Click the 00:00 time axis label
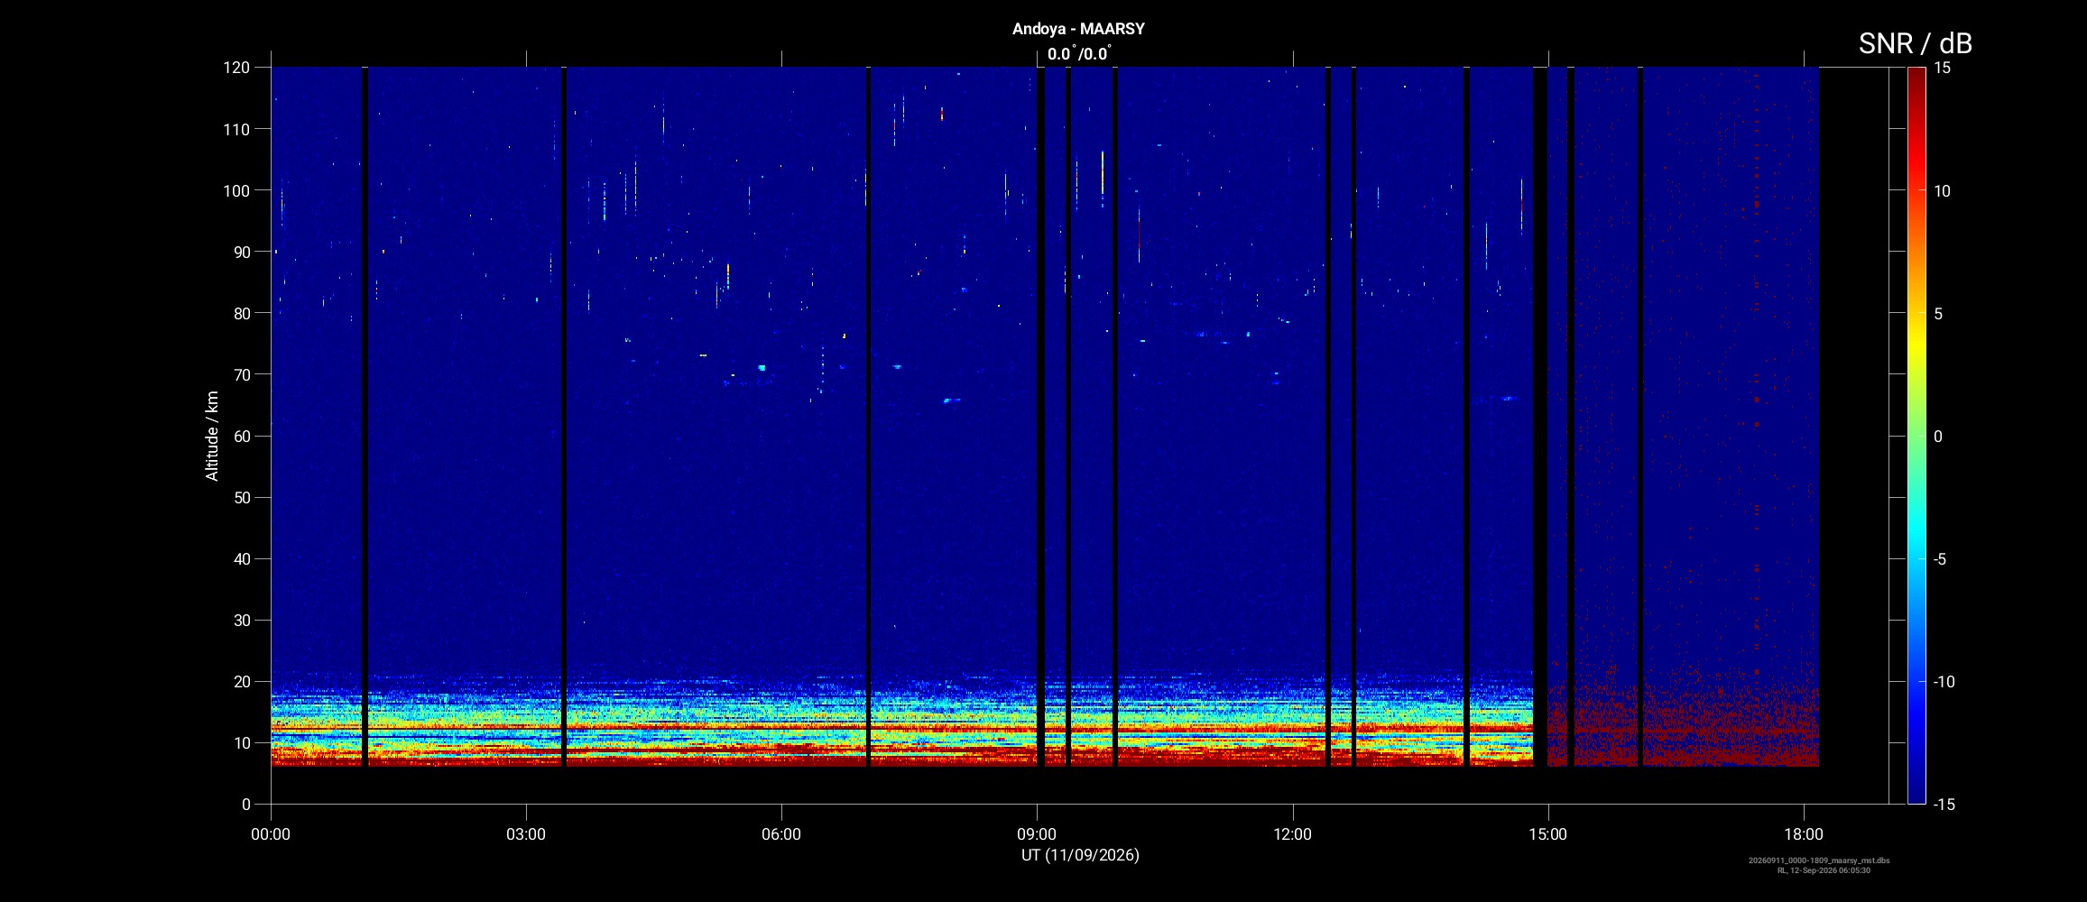This screenshot has height=902, width=2087. [x=271, y=834]
